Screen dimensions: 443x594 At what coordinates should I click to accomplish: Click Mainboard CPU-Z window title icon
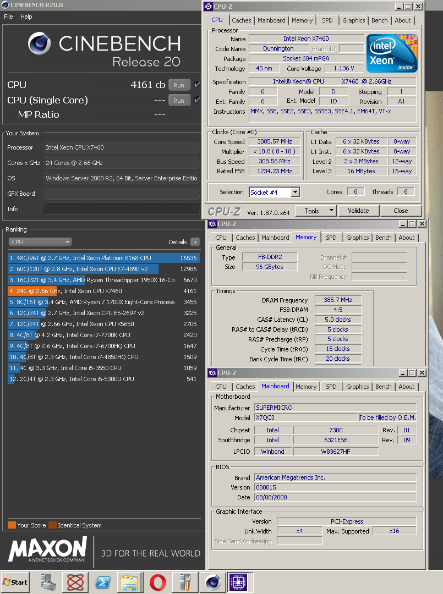click(x=212, y=373)
